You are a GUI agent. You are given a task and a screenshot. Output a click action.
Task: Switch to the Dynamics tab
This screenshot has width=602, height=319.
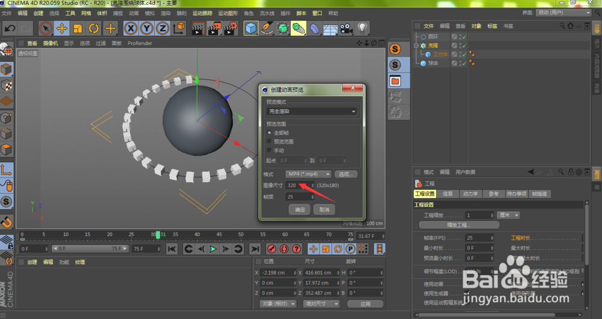pyautogui.click(x=470, y=194)
